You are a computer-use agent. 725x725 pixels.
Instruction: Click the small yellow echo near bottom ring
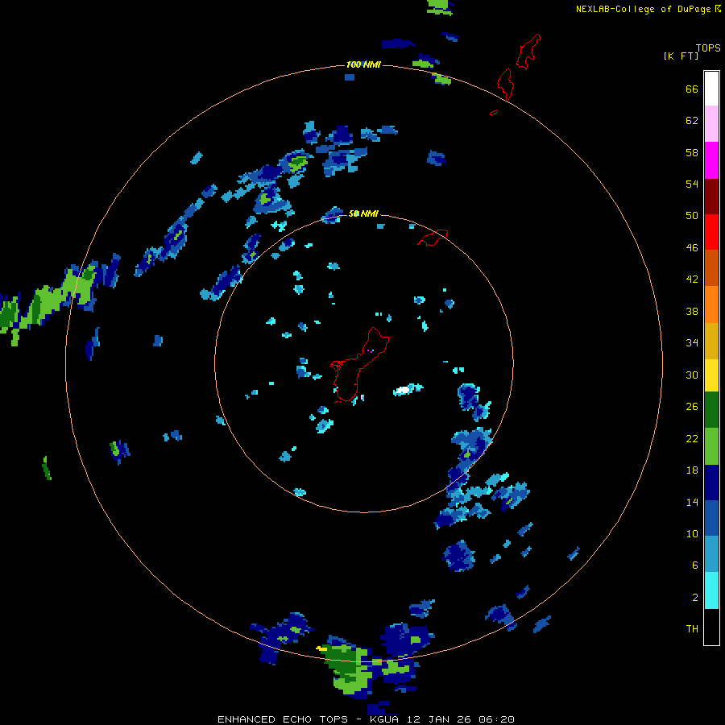point(321,649)
